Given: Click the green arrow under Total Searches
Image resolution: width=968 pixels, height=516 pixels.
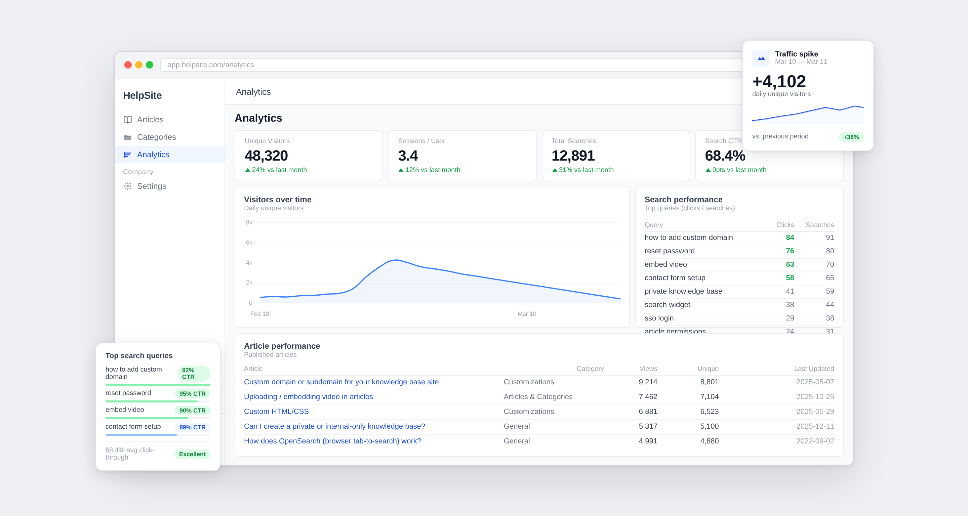Looking at the screenshot, I should click(555, 170).
